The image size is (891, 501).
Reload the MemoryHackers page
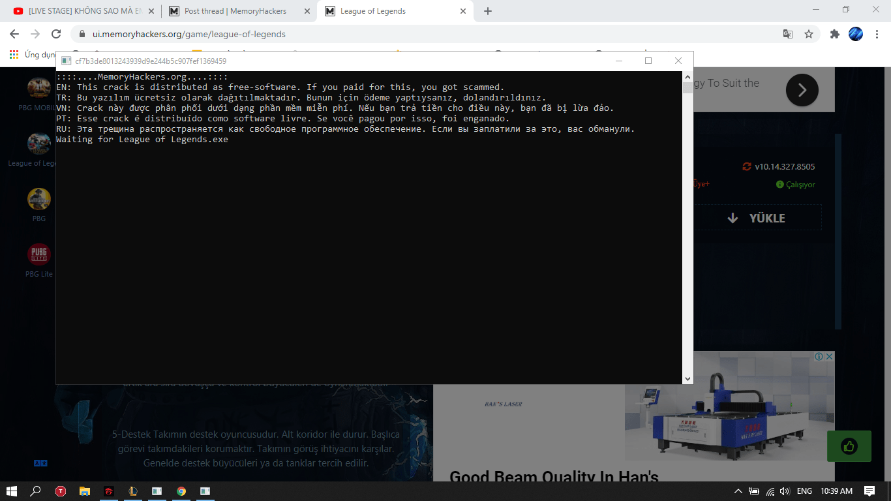click(x=56, y=34)
